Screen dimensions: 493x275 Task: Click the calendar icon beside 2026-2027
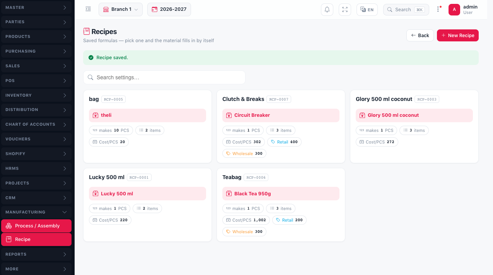click(x=155, y=10)
